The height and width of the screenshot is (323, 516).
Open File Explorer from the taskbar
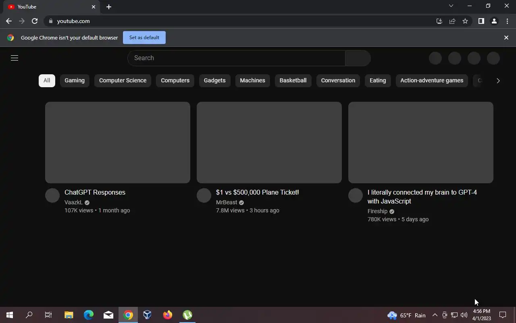click(x=69, y=315)
